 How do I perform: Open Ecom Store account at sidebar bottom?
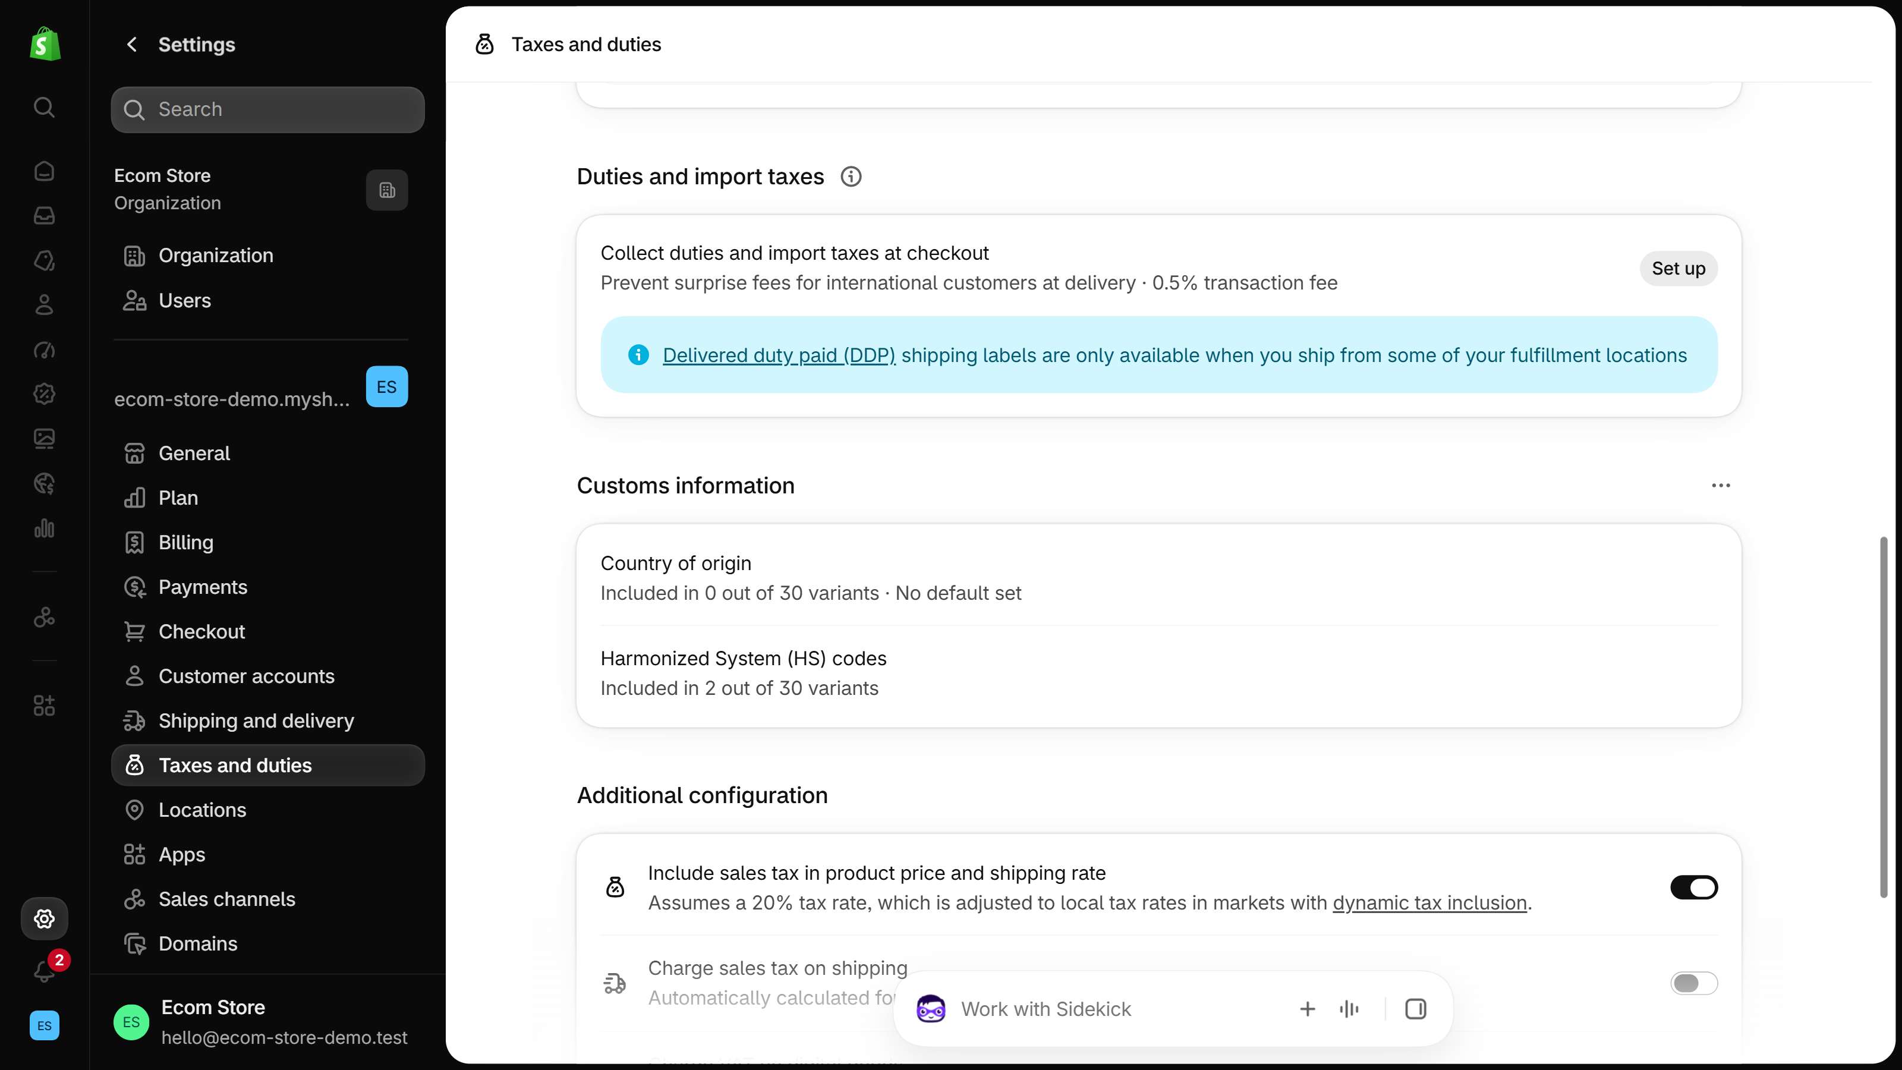267,1022
